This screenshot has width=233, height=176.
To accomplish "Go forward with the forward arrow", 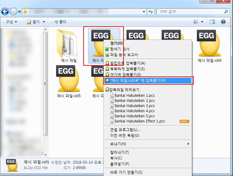I will pos(14,12).
